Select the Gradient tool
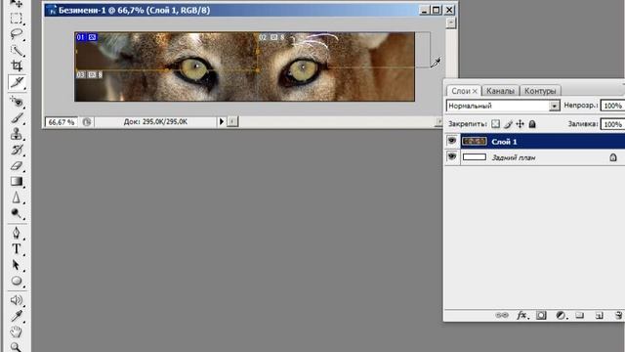 pos(17,182)
